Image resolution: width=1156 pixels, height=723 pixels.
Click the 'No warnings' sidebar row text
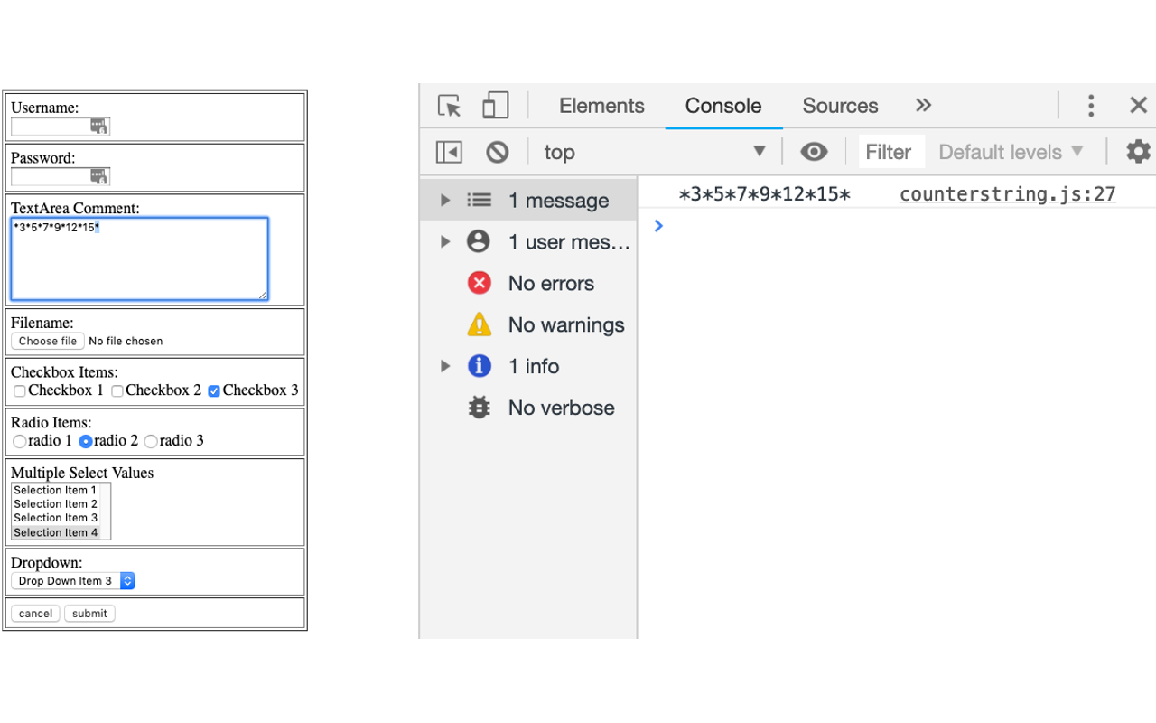coord(566,324)
